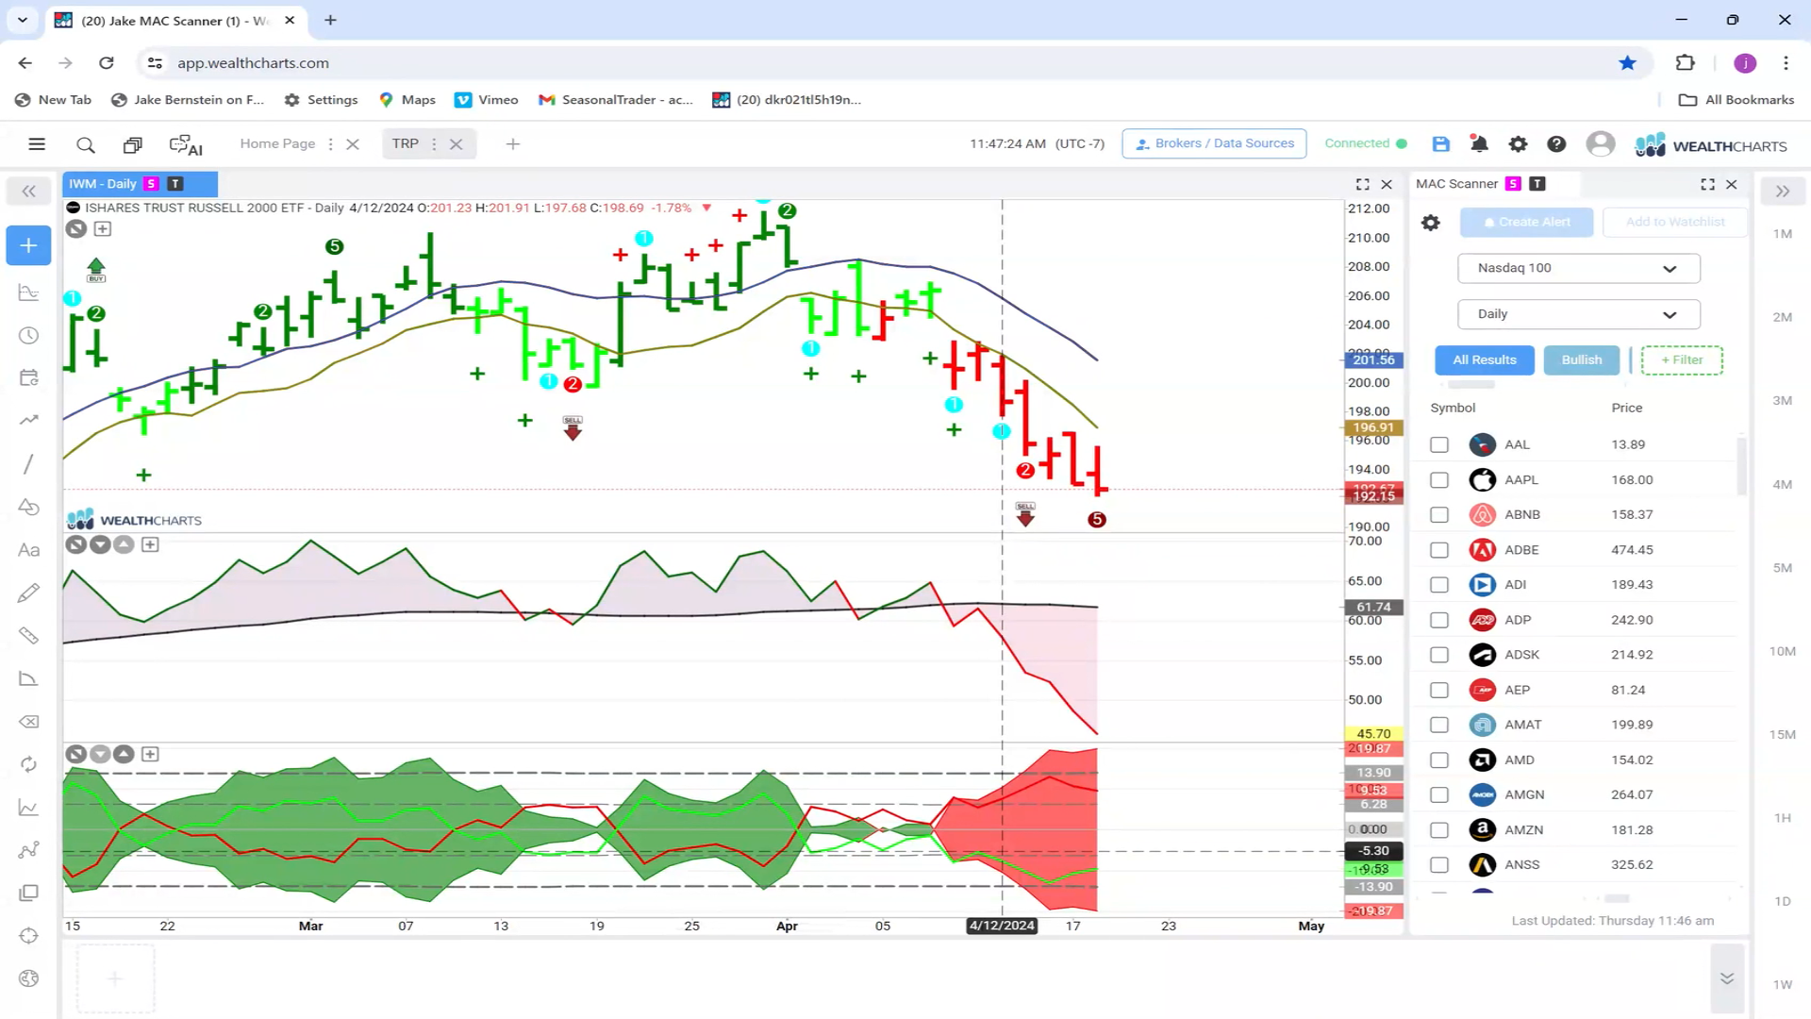Collapse left sidebar with double chevron

pyautogui.click(x=28, y=192)
